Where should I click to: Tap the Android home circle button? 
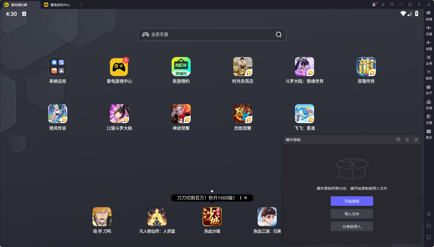[x=429, y=226]
